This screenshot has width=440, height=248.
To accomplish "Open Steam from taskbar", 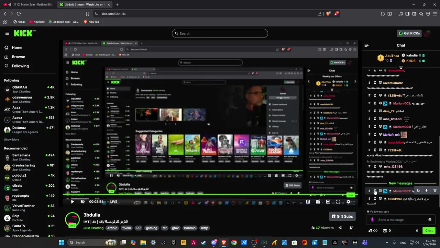I will (203, 242).
